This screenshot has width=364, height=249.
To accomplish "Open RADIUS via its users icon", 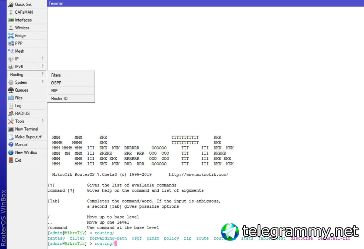I will [11, 113].
